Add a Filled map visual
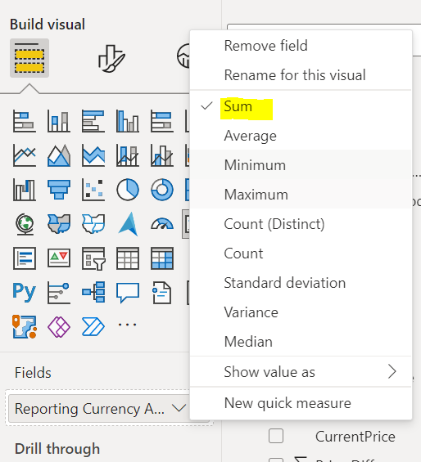 [x=59, y=224]
